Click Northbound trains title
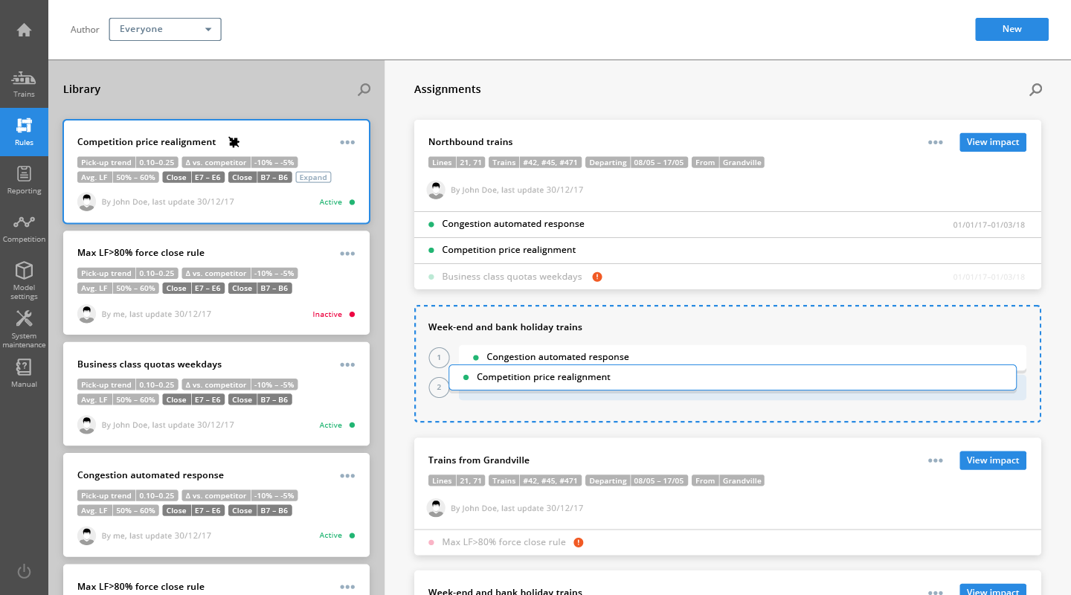This screenshot has height=595, width=1071. click(470, 142)
